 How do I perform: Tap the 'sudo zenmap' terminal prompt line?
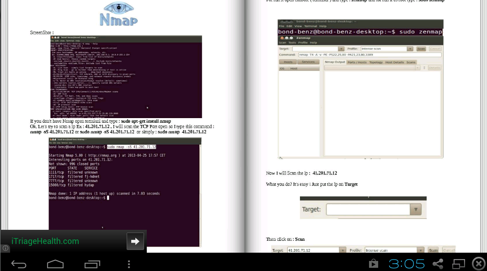coord(360,32)
